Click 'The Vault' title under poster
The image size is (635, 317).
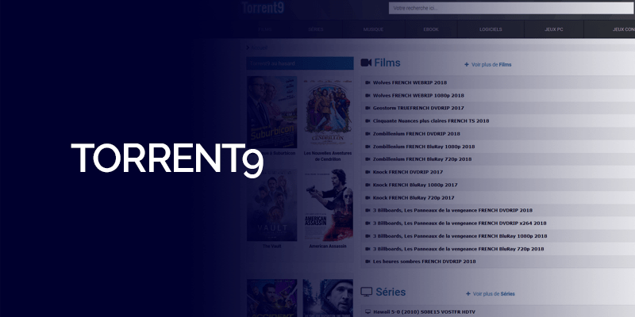pyautogui.click(x=271, y=246)
